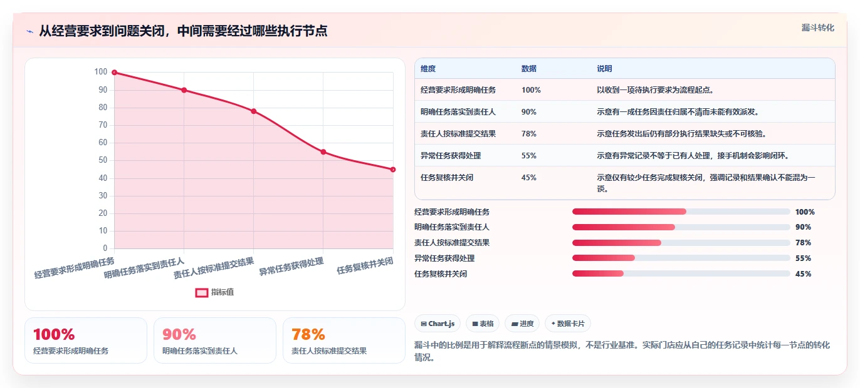Click the chart data point at value 78
860x388 pixels.
click(253, 111)
